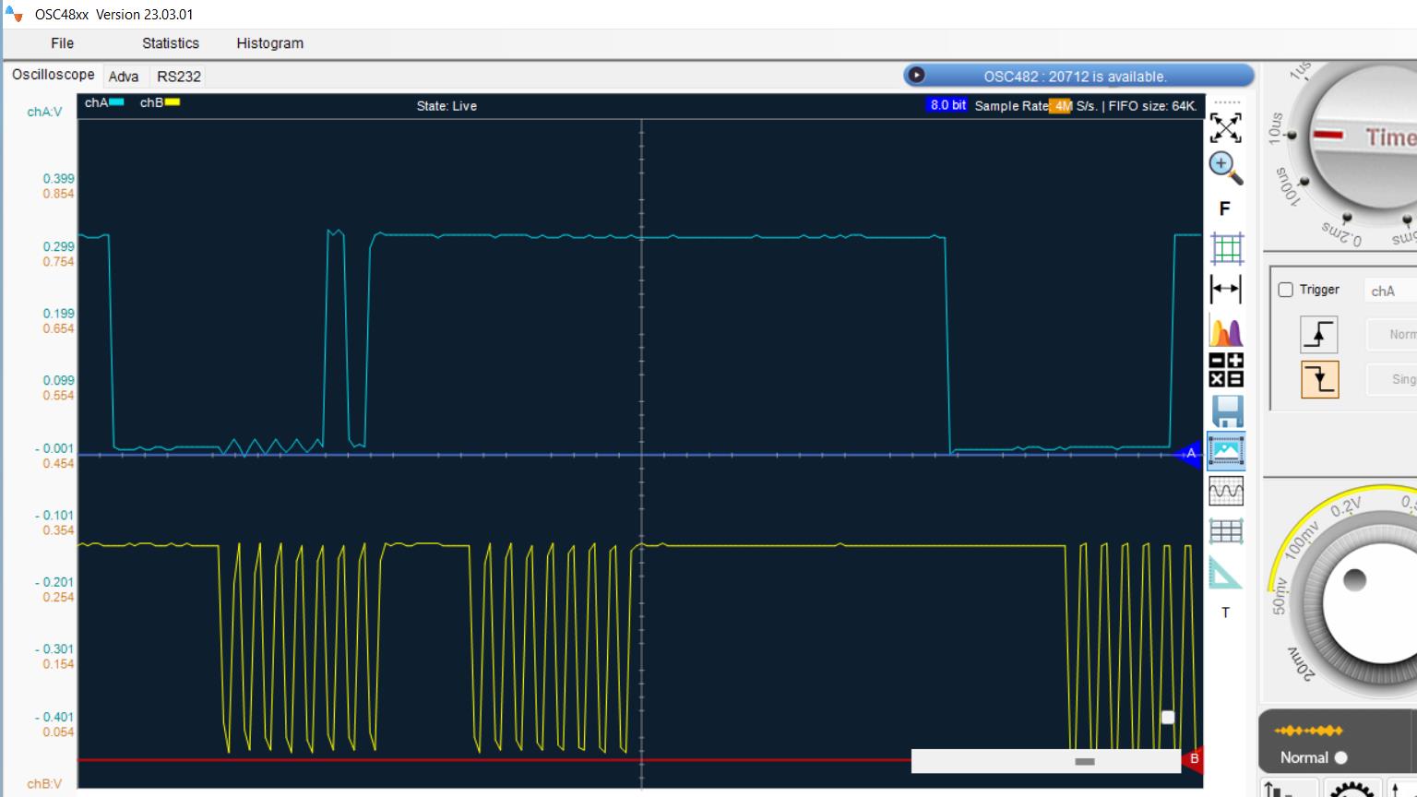Click the partially visible Sing trigger mode button
Screen dimensions: 1417x797
[1391, 379]
